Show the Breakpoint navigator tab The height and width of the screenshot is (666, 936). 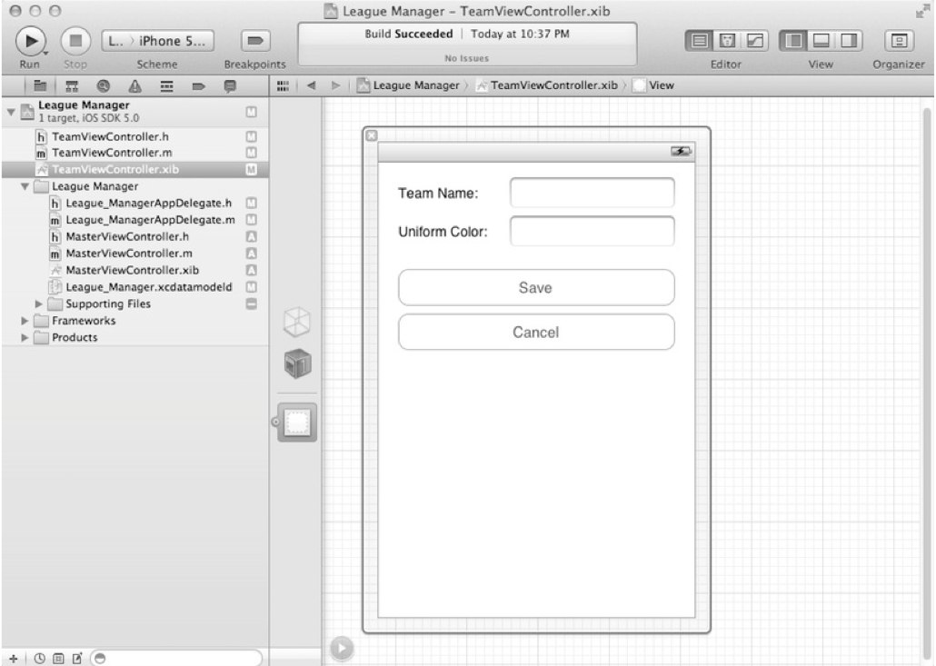[198, 86]
